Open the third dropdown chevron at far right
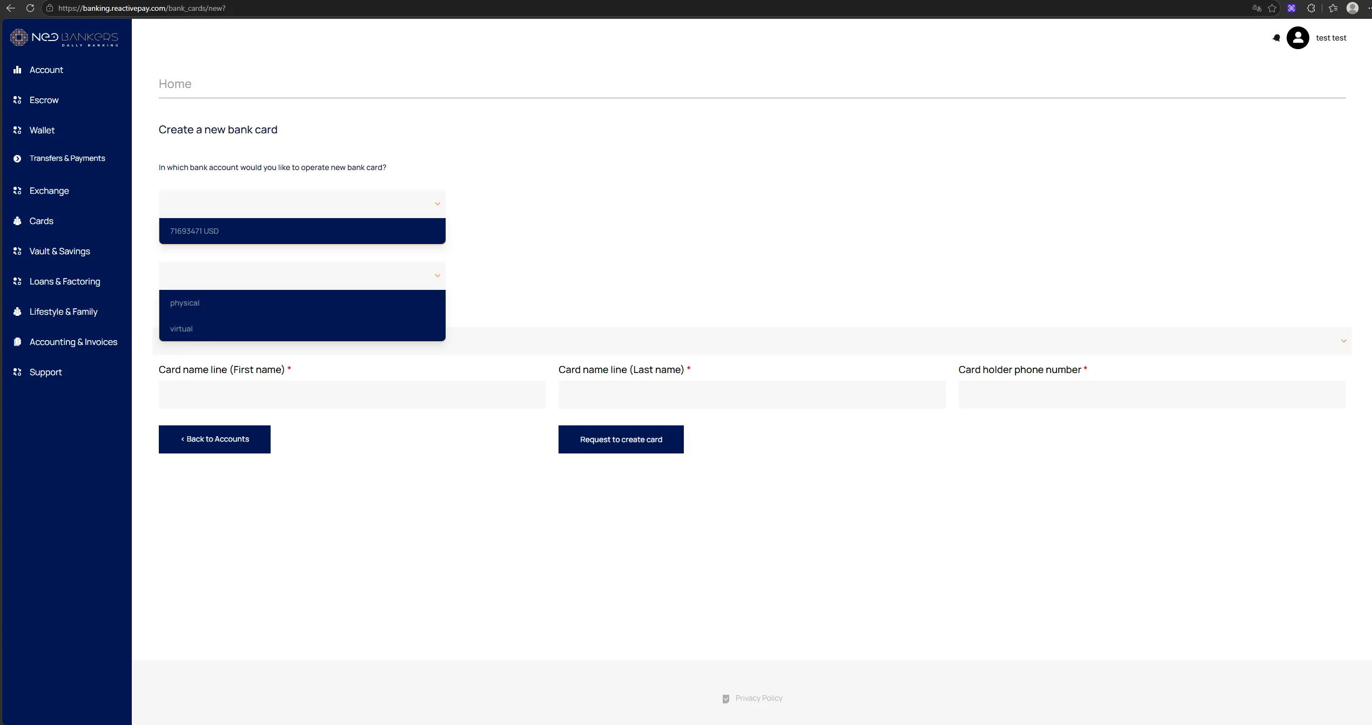Image resolution: width=1372 pixels, height=725 pixels. (1343, 341)
